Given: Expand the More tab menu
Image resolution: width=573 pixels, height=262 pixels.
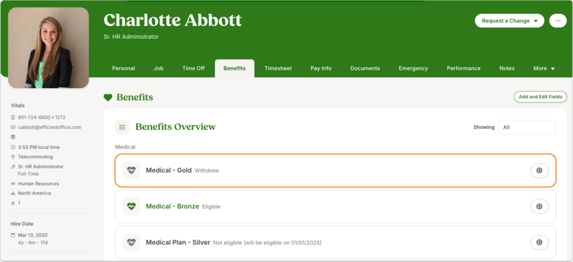Looking at the screenshot, I should 544,68.
